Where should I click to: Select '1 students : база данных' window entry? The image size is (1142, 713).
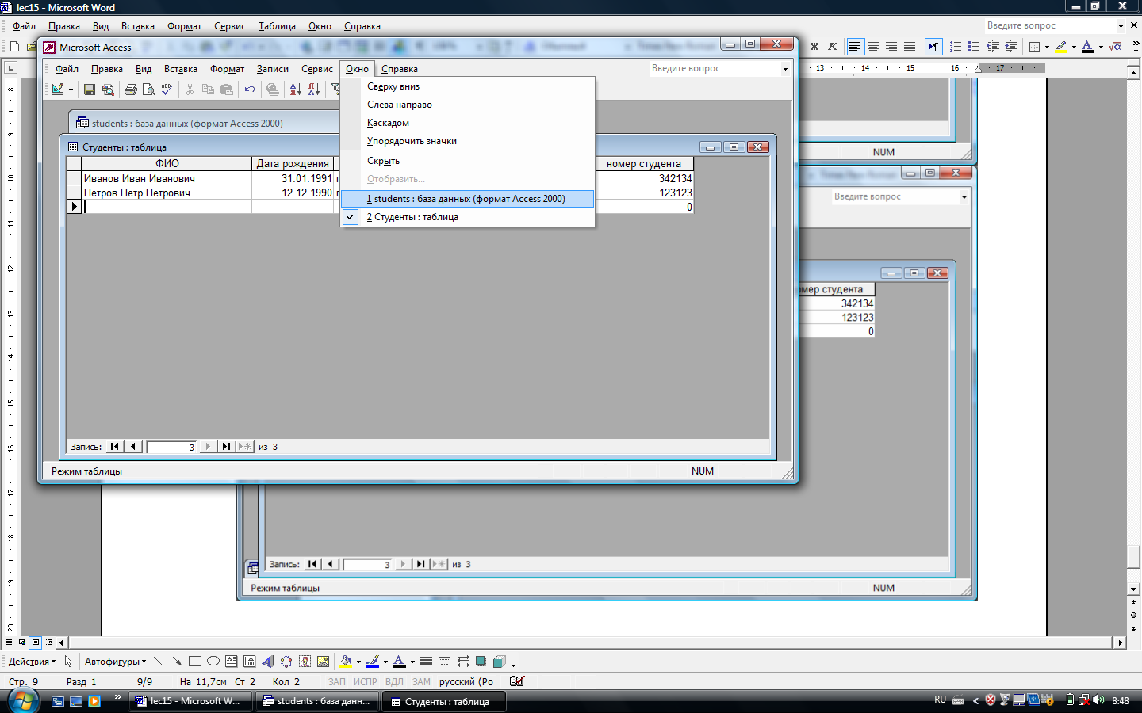click(468, 199)
